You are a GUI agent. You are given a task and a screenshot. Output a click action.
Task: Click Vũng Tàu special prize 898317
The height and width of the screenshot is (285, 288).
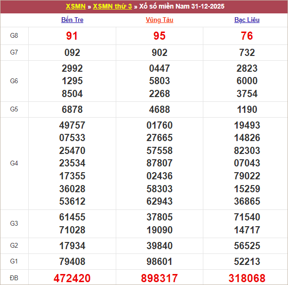pyautogui.click(x=159, y=278)
